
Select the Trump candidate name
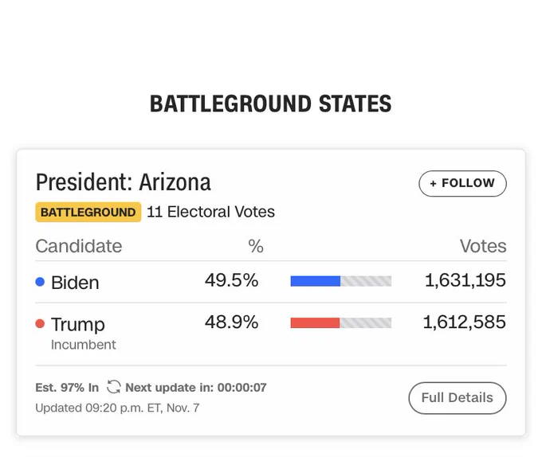pyautogui.click(x=78, y=325)
